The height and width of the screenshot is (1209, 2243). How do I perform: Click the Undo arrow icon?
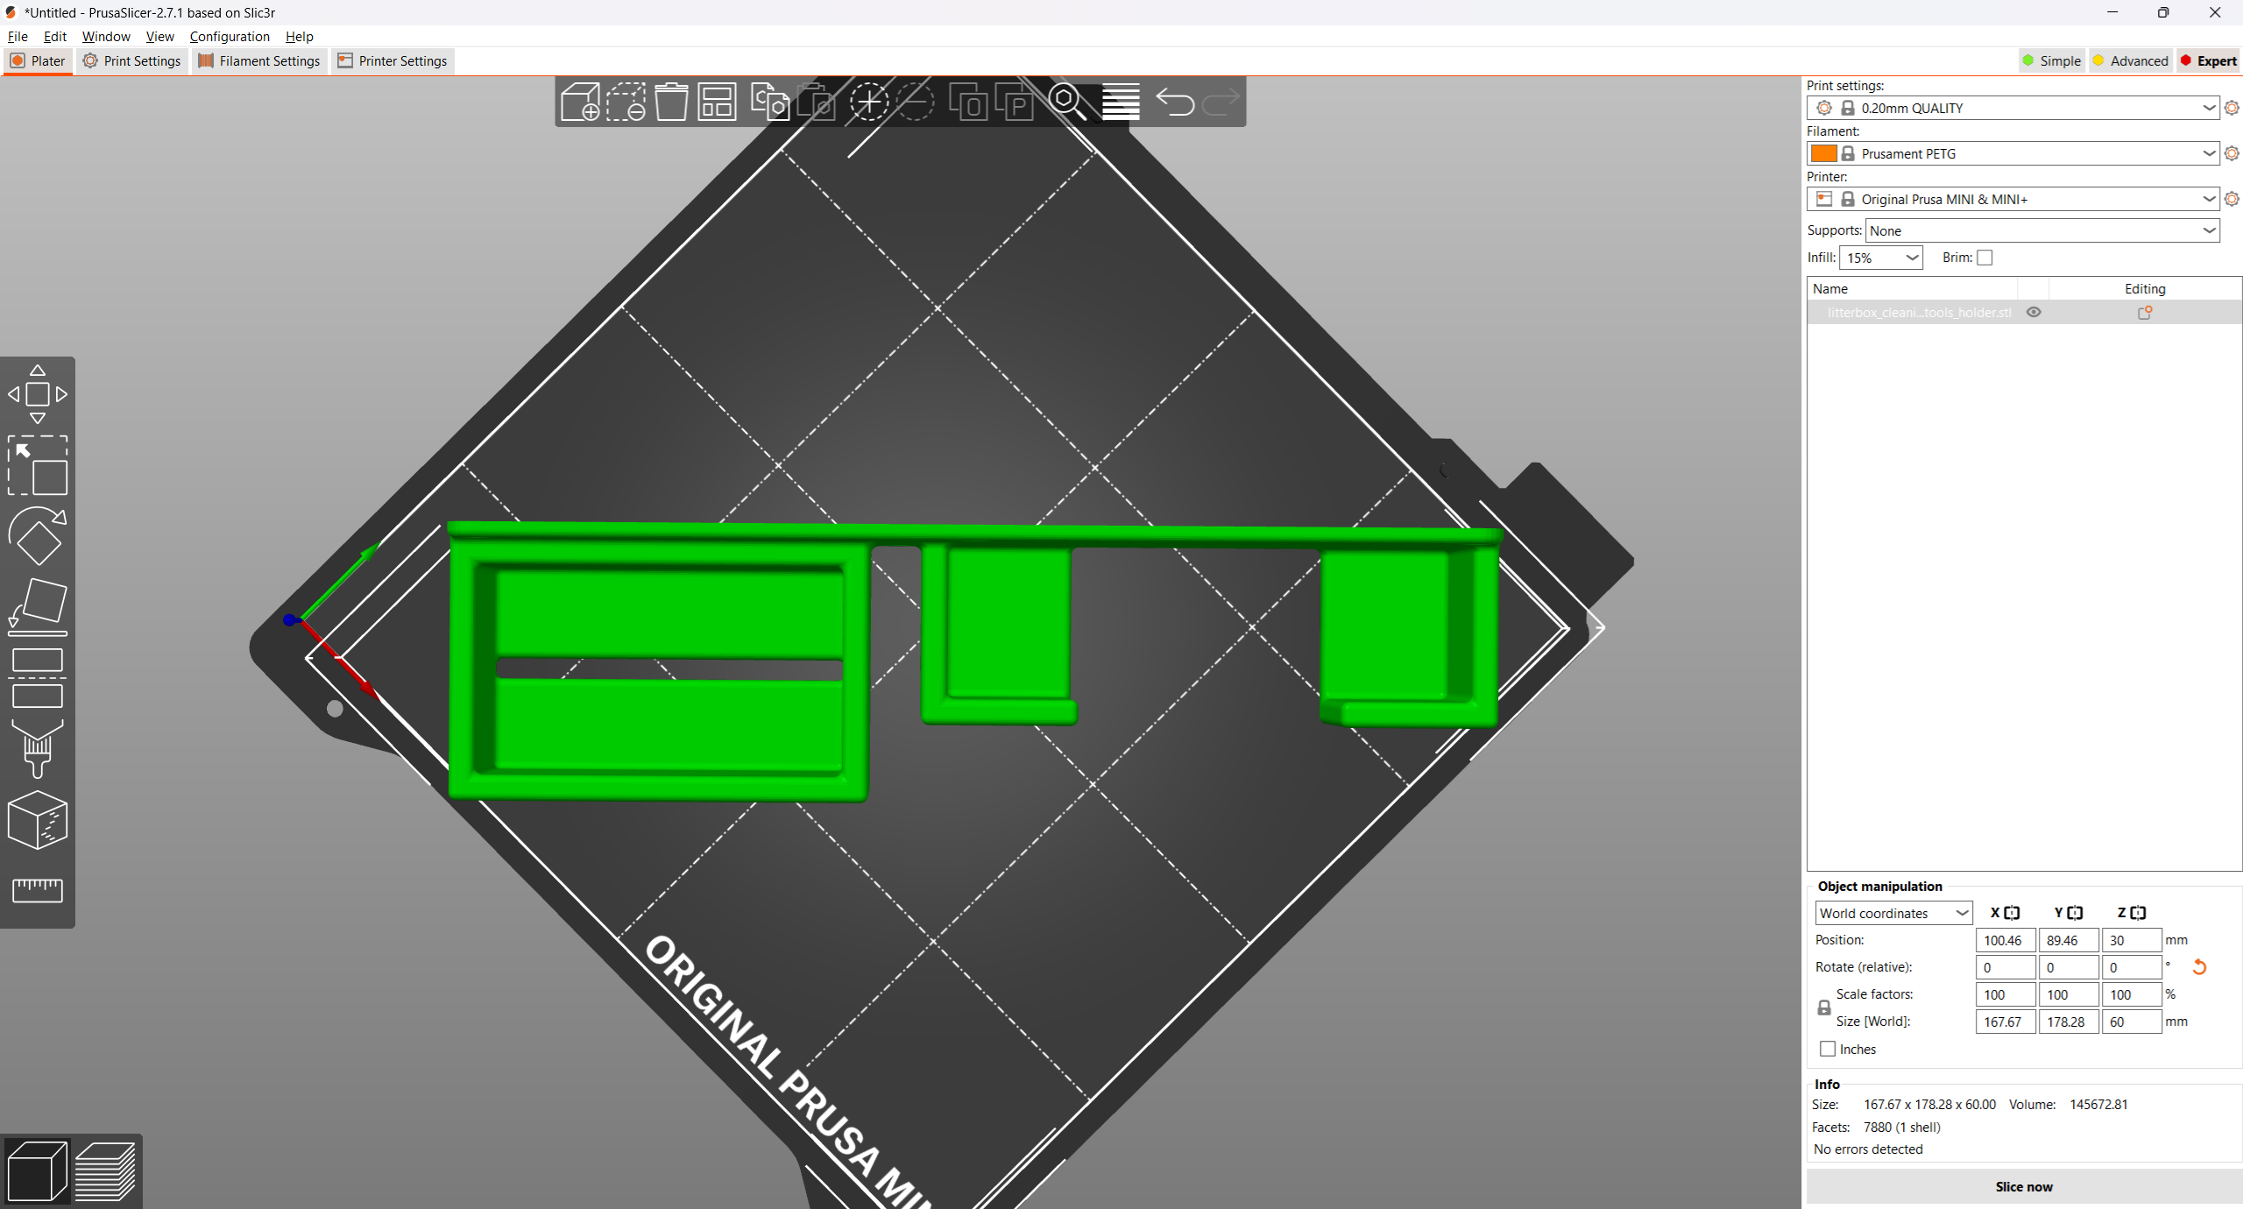pyautogui.click(x=1175, y=103)
